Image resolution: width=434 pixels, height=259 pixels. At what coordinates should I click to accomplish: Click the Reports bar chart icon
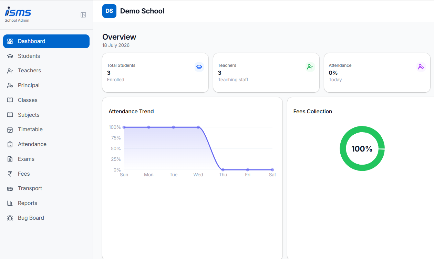(x=10, y=203)
